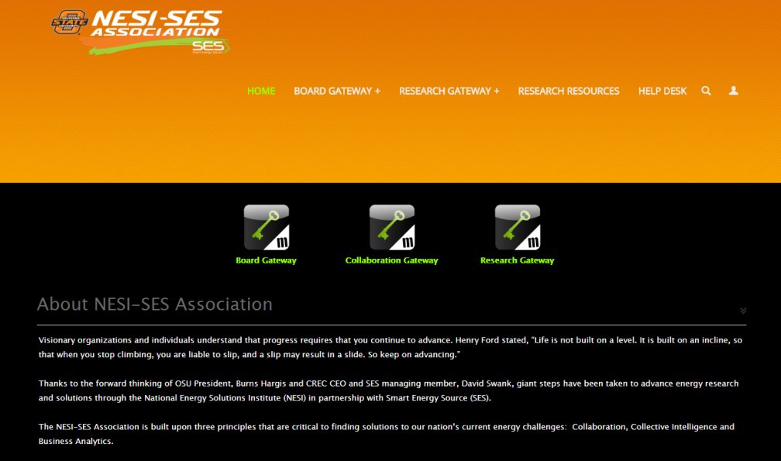Click the Collaboration Gateway text link
Screen dimensions: 781x461
[x=391, y=260]
